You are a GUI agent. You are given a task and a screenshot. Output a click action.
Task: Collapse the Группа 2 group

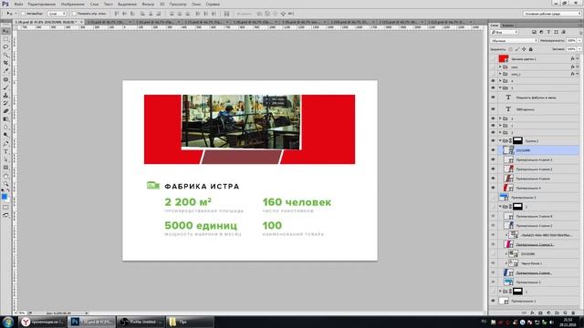(500, 141)
